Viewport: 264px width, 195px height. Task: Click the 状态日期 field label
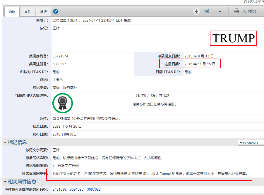coord(40,127)
